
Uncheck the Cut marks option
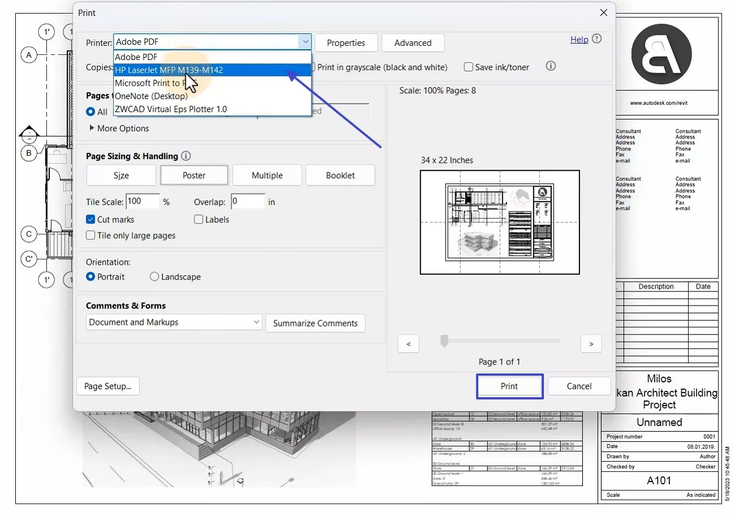pos(90,220)
